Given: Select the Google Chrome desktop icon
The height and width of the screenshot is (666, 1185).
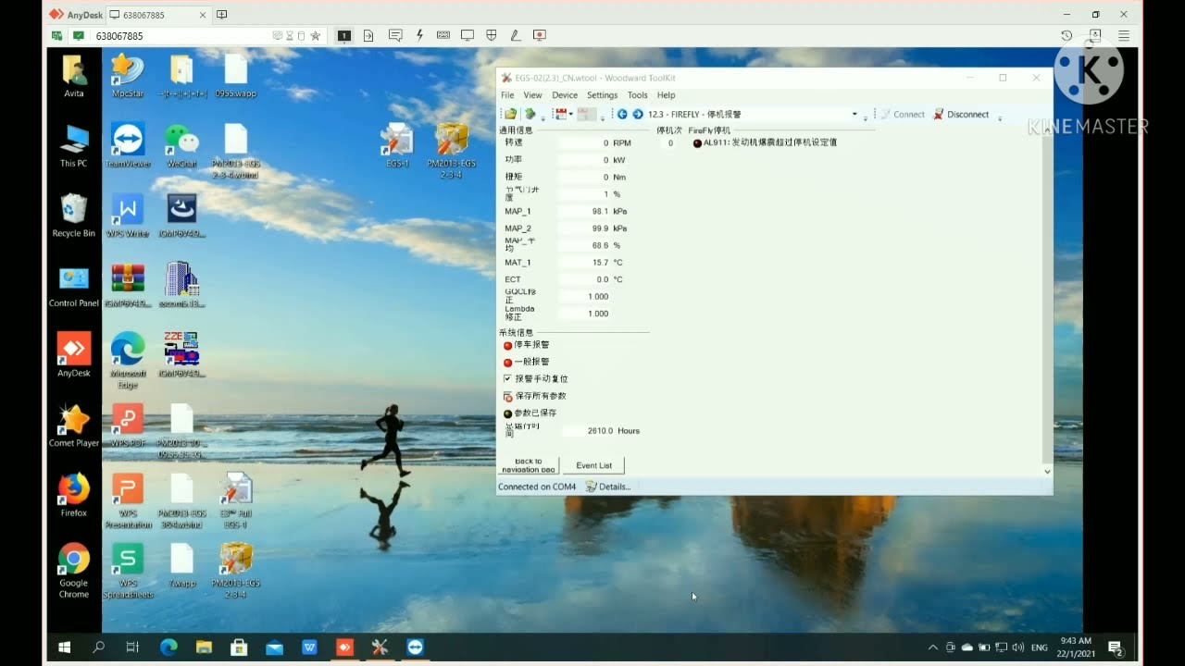Looking at the screenshot, I should [x=74, y=570].
